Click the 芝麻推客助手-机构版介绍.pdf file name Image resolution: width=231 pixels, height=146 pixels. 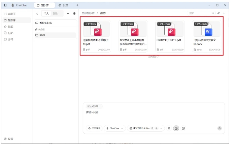96,42
